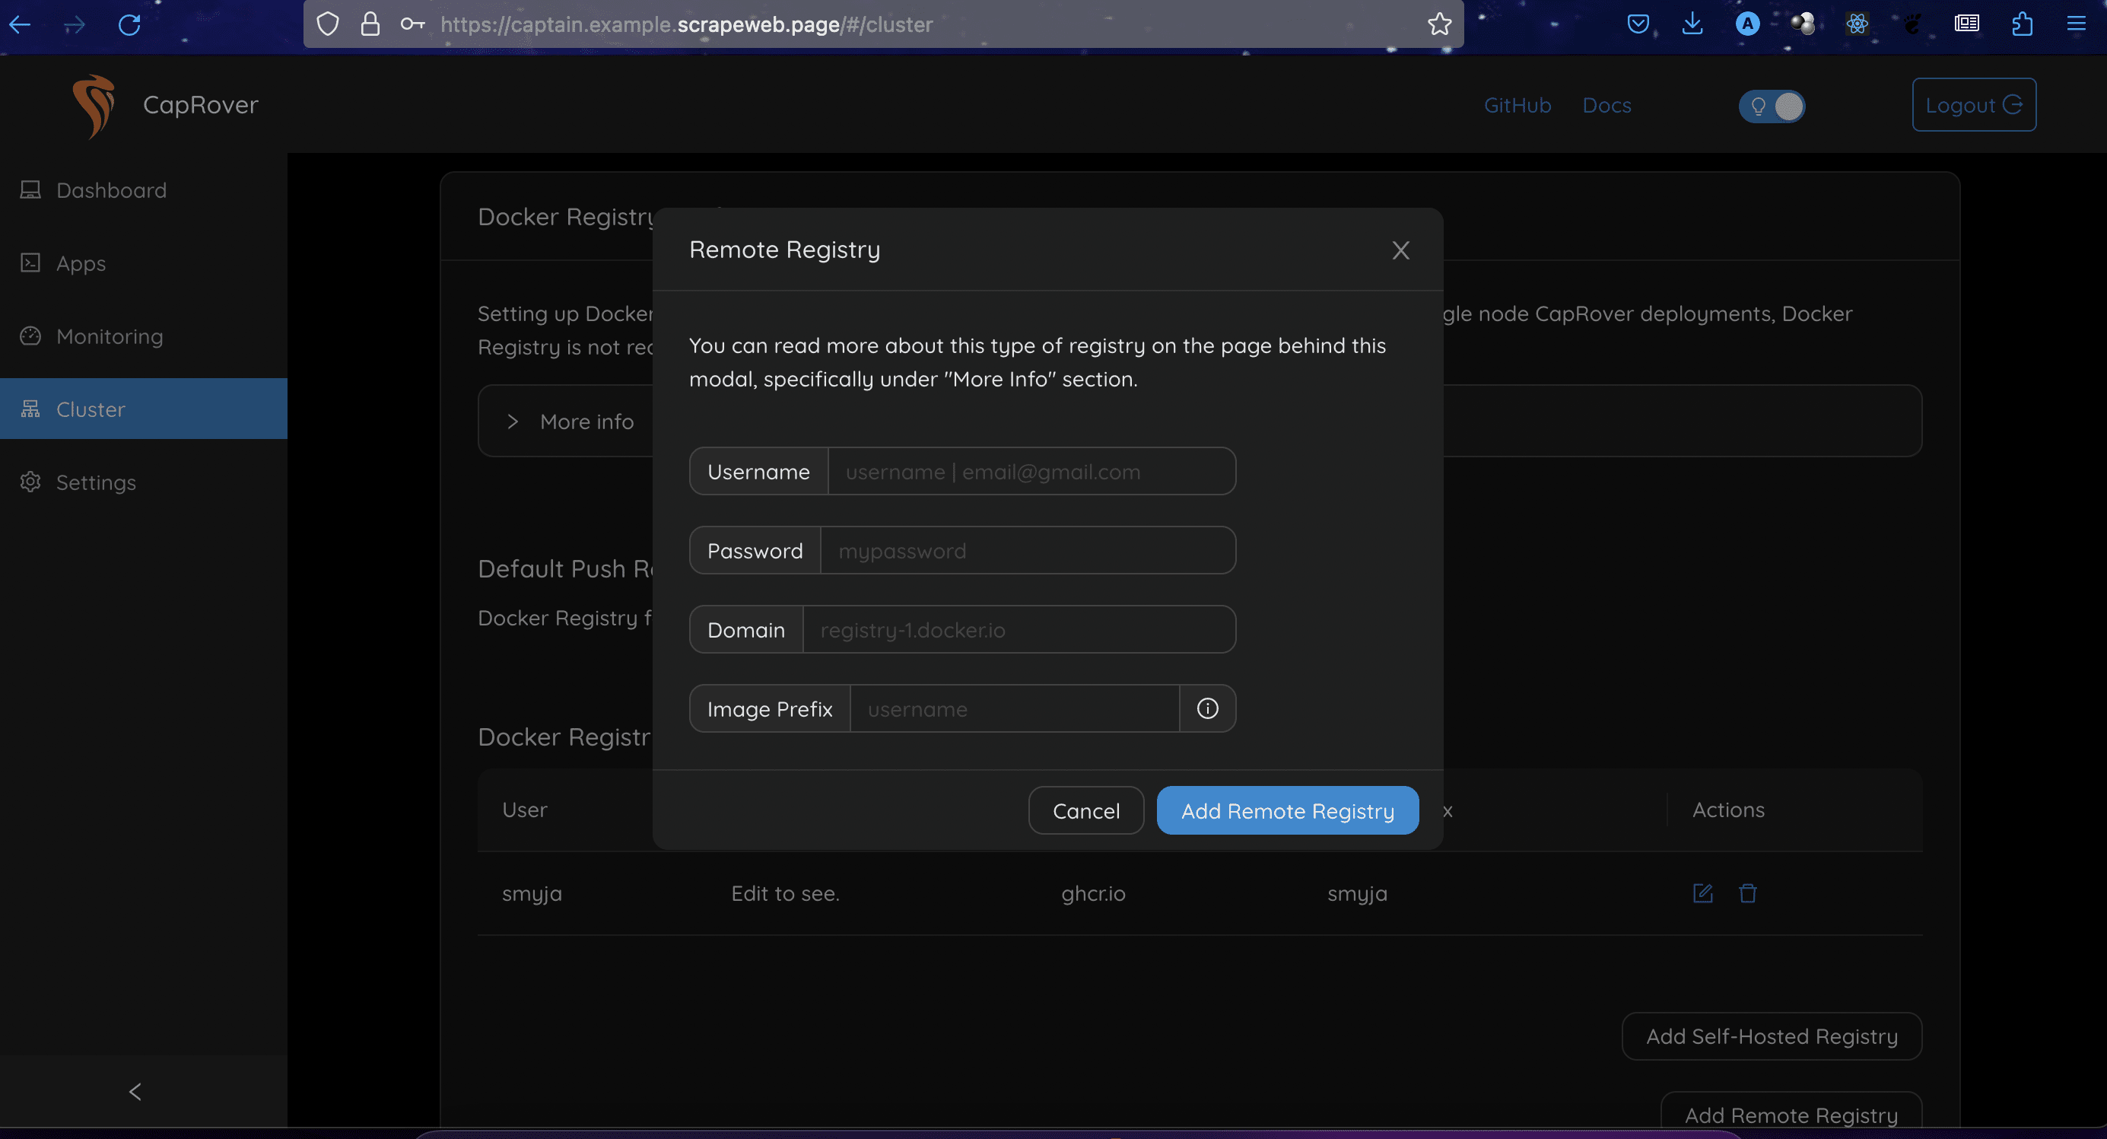Close the Remote Registry modal
The width and height of the screenshot is (2107, 1139).
1400,250
